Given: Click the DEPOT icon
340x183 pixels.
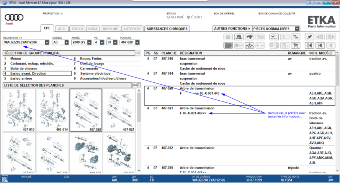Looking at the screenshot, I should point(285,37).
